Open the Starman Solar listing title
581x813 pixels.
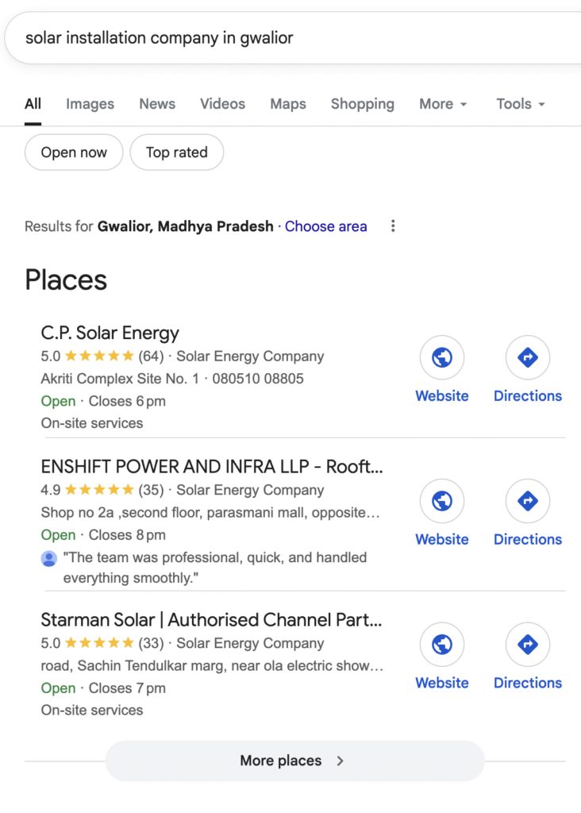click(x=211, y=619)
